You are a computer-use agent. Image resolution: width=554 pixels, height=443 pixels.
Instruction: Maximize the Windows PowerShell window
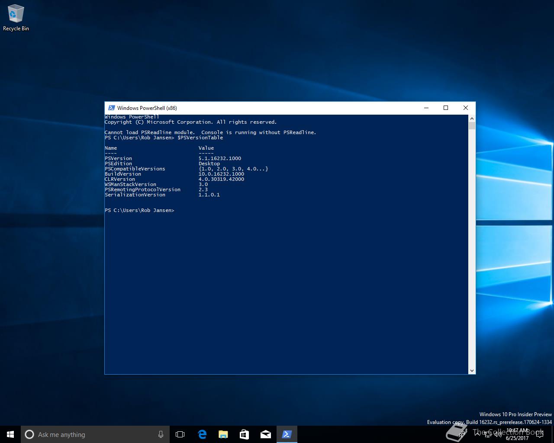pos(446,108)
